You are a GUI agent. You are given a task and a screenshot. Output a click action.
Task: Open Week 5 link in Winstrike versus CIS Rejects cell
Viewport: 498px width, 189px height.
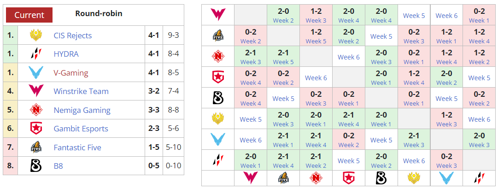click(414, 16)
